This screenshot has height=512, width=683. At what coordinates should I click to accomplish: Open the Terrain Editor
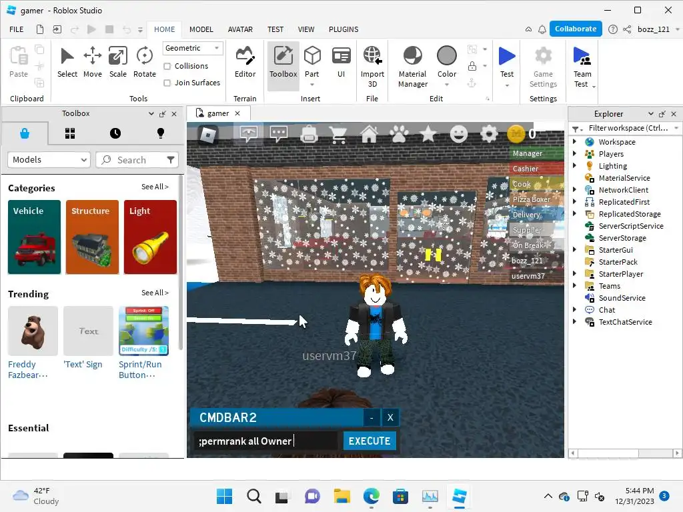(x=245, y=63)
